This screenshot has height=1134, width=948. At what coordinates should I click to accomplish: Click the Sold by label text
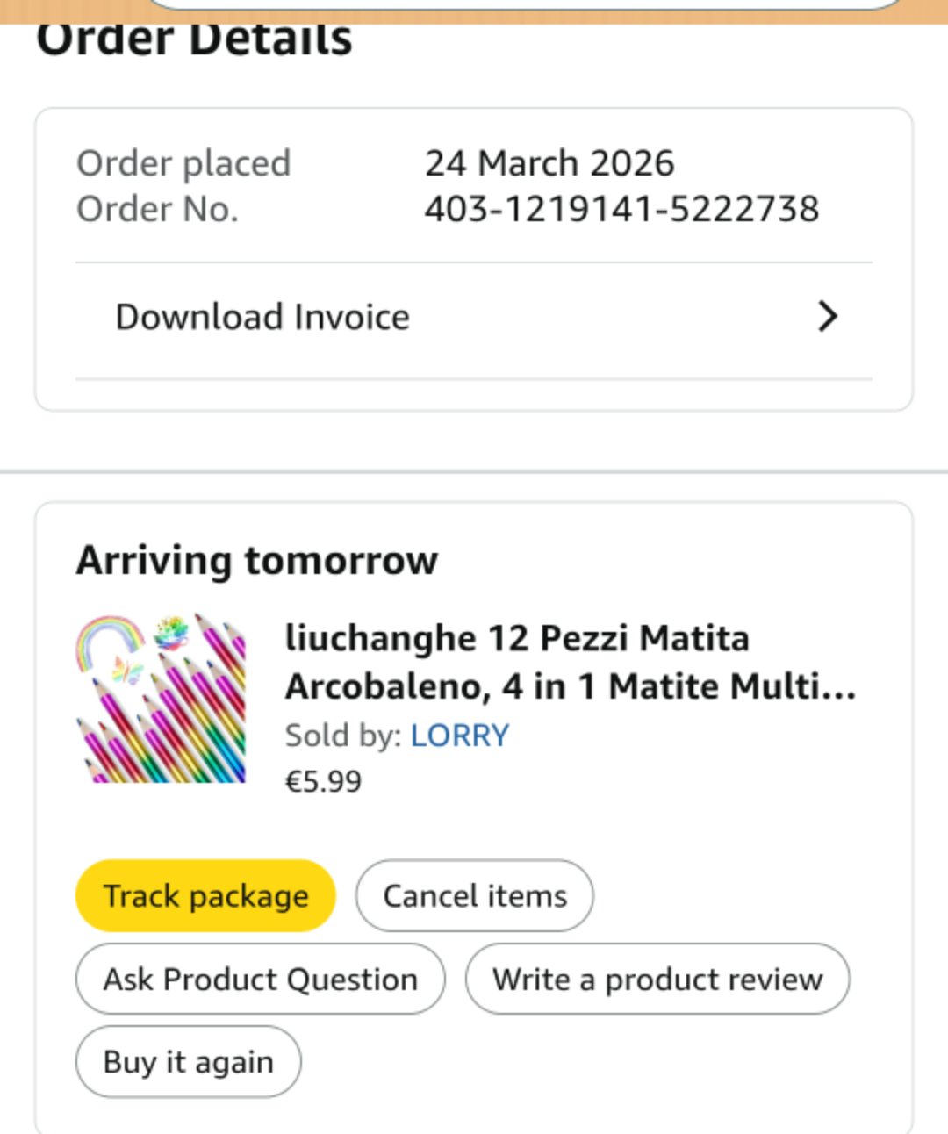pos(343,736)
